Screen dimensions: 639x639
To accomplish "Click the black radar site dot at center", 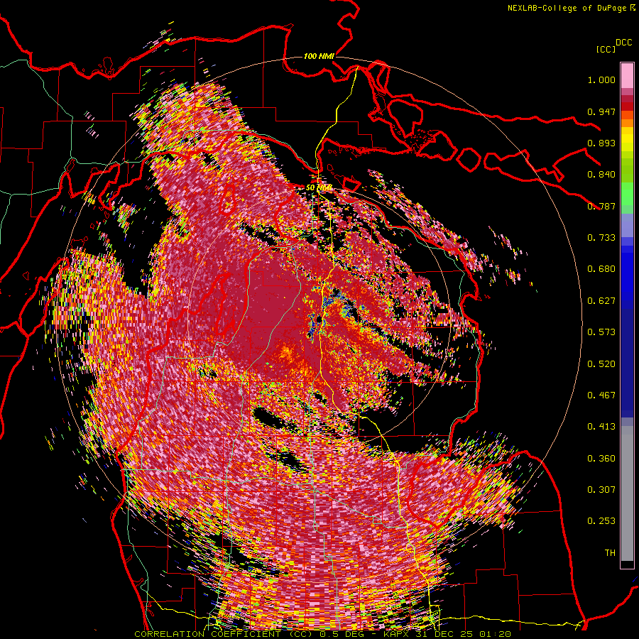I will point(318,319).
